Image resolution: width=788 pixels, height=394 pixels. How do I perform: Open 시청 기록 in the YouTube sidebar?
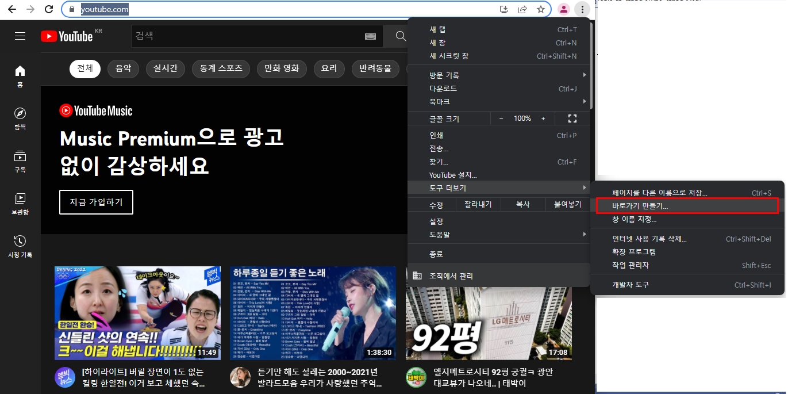coord(20,246)
